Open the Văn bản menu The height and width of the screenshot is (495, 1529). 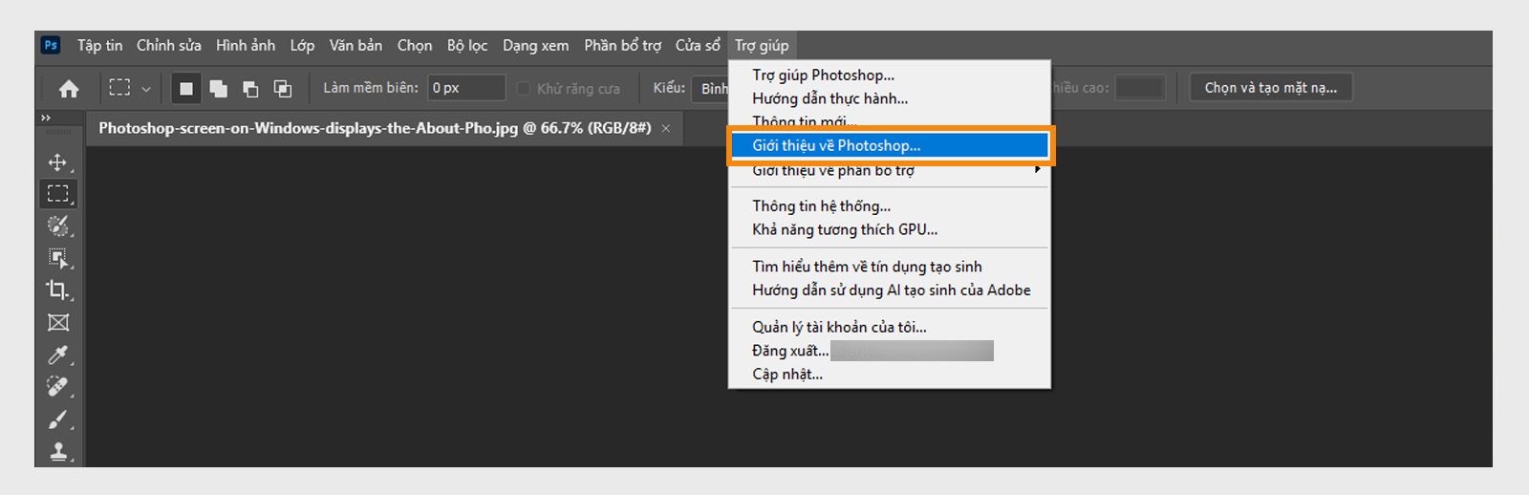(x=355, y=45)
